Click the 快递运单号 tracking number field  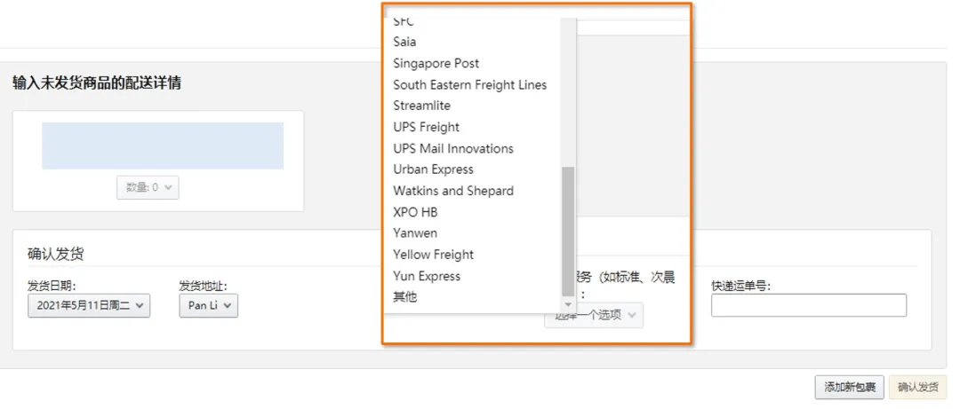[808, 305]
